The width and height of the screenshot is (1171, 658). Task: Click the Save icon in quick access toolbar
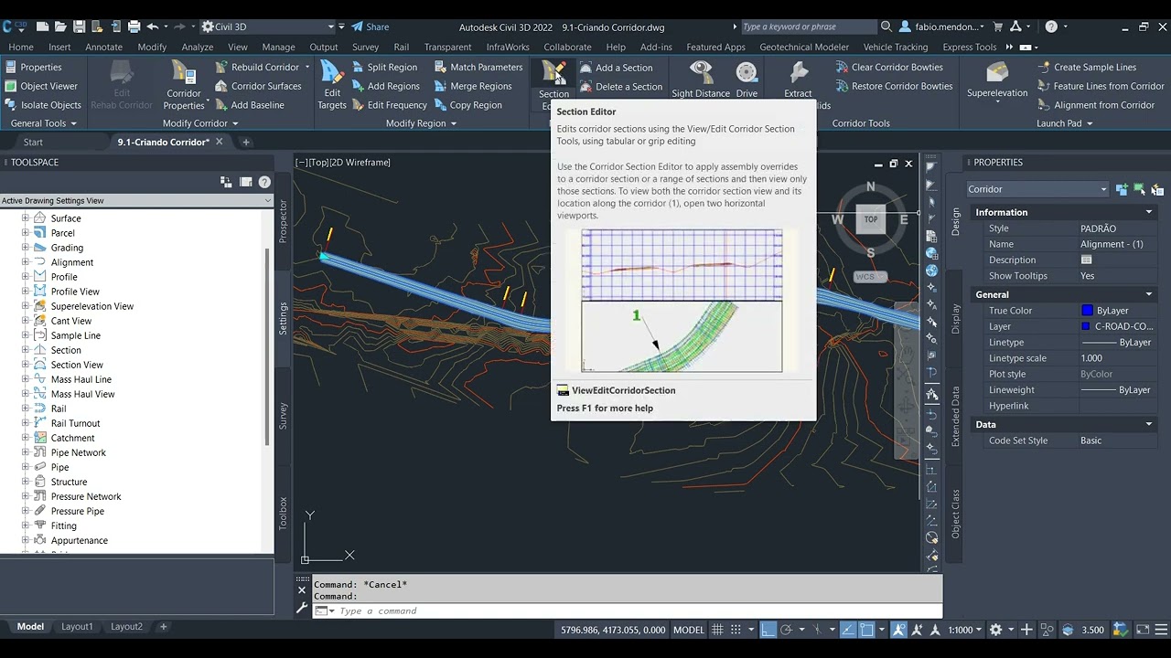(79, 27)
